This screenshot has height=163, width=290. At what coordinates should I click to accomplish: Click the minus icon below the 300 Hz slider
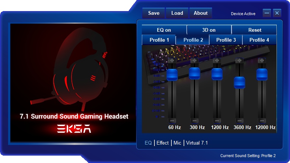195,121
